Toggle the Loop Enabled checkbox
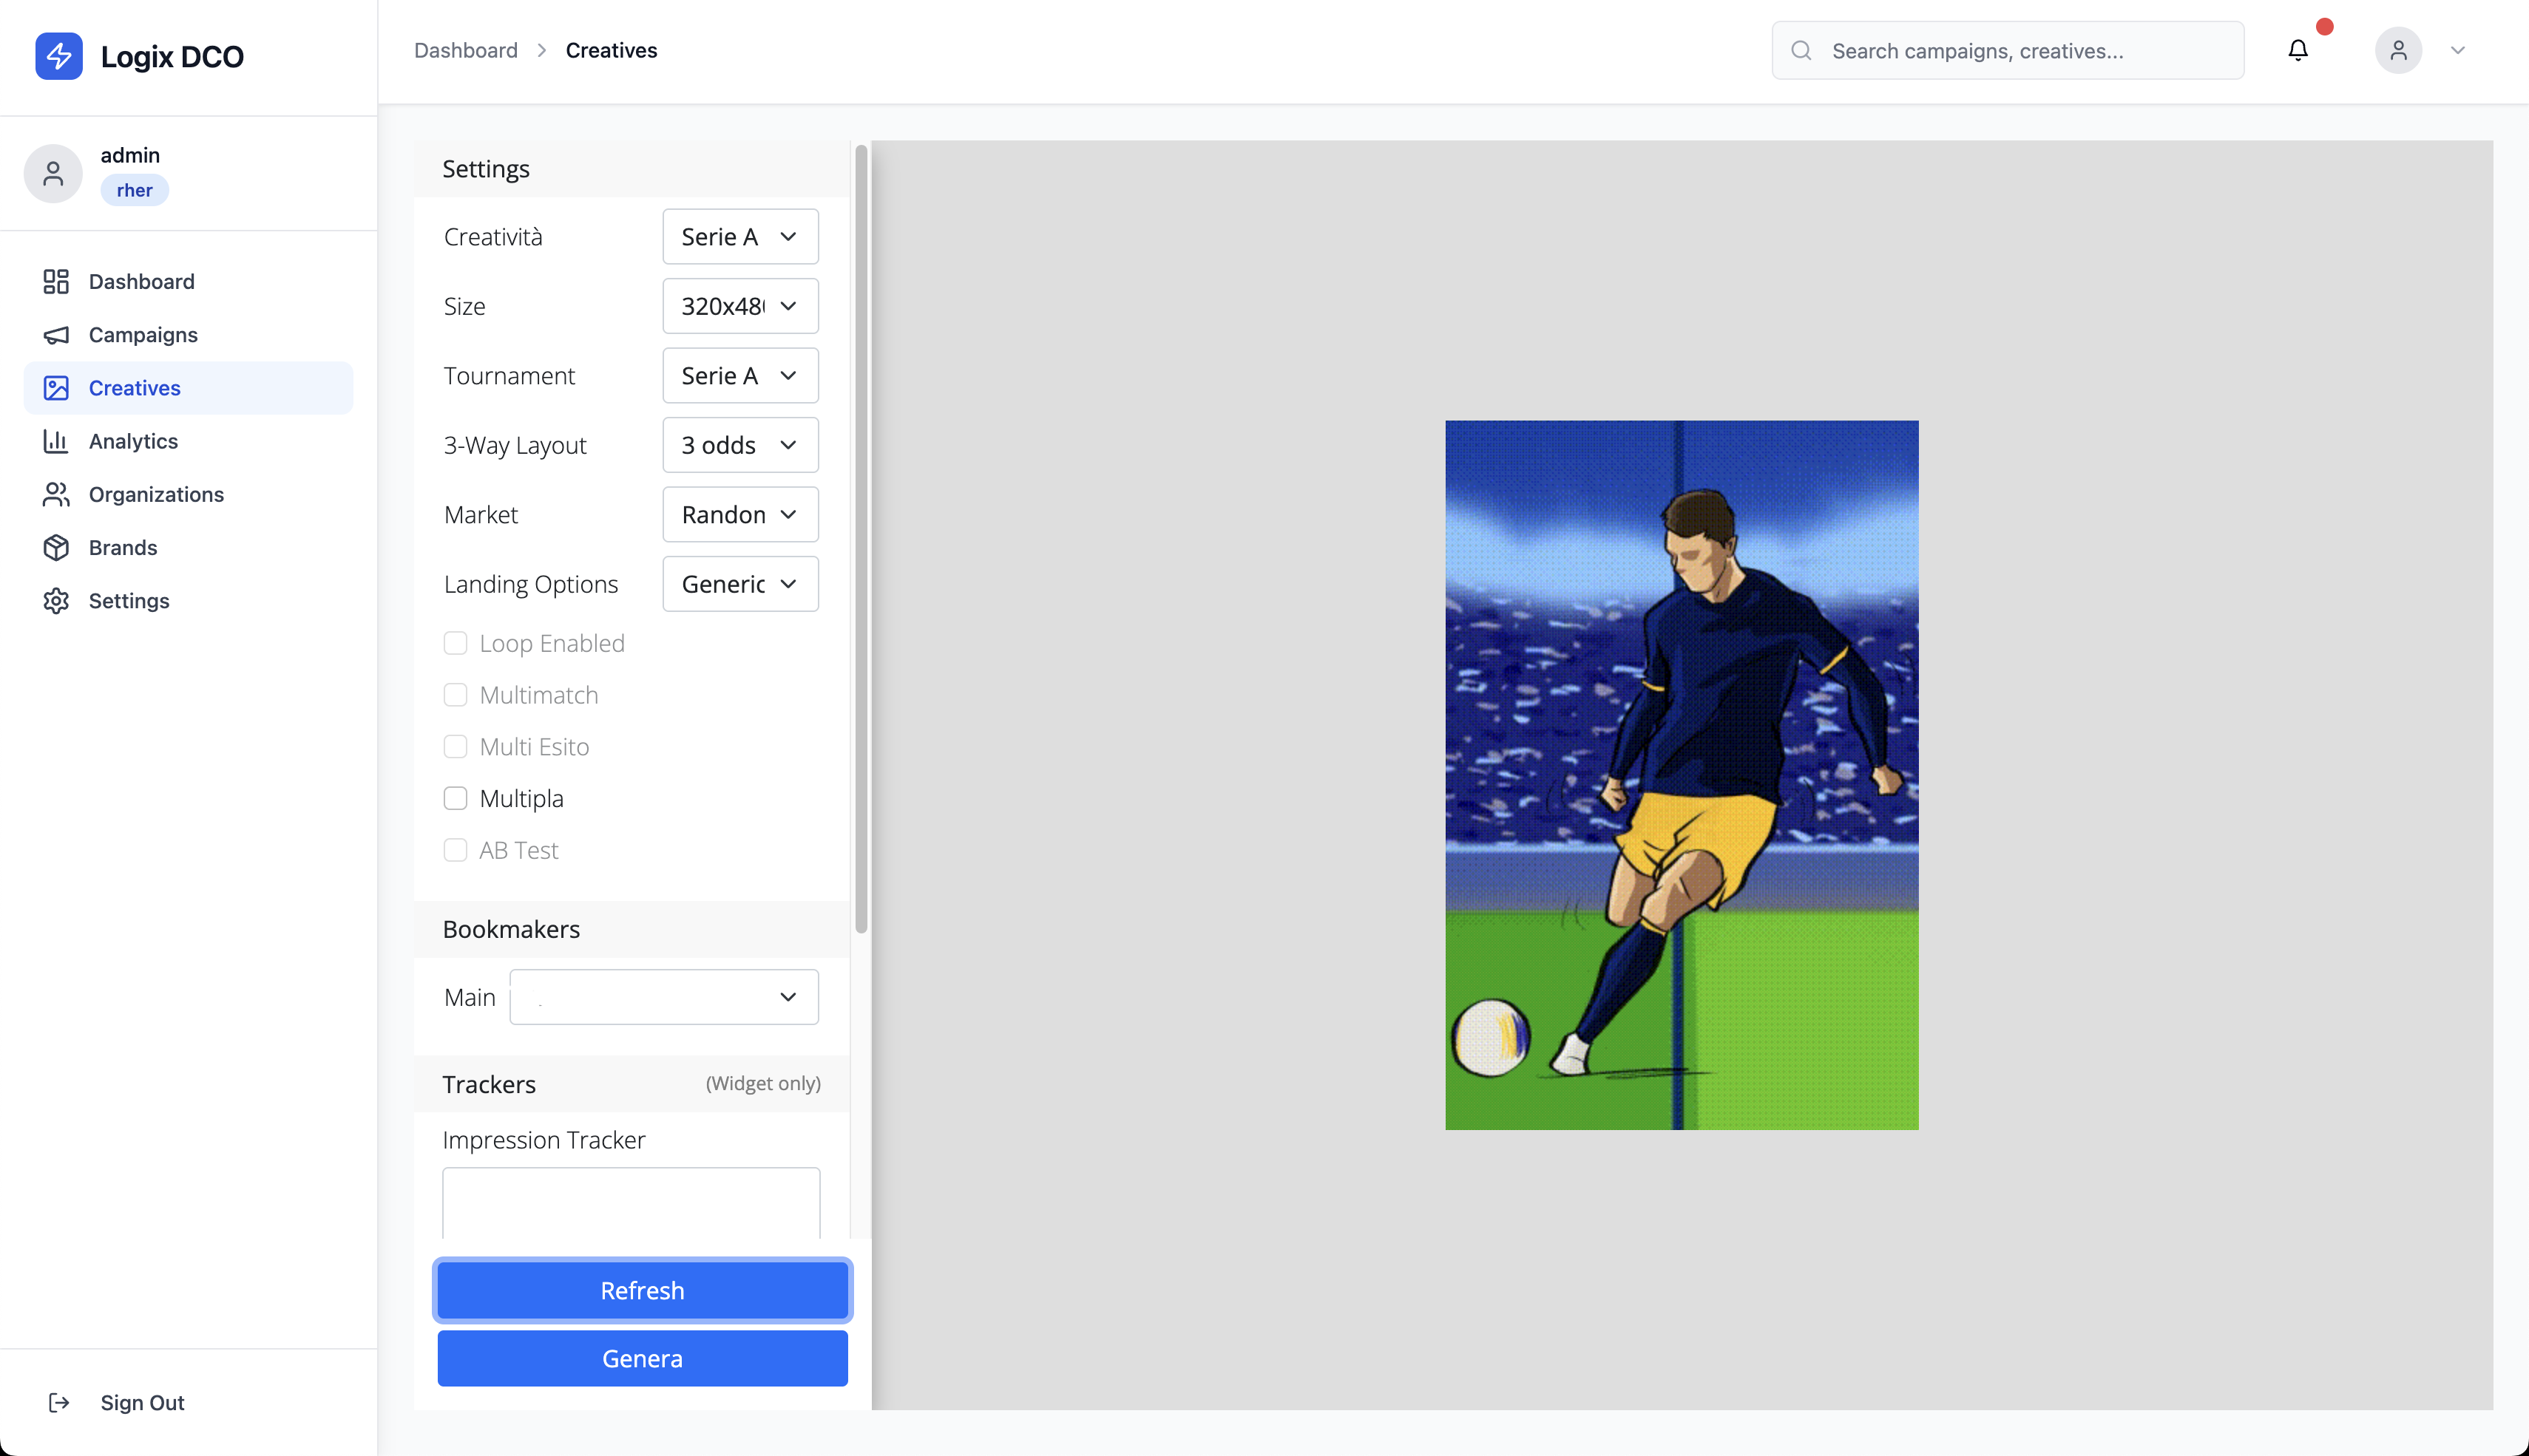The image size is (2529, 1456). [x=456, y=643]
